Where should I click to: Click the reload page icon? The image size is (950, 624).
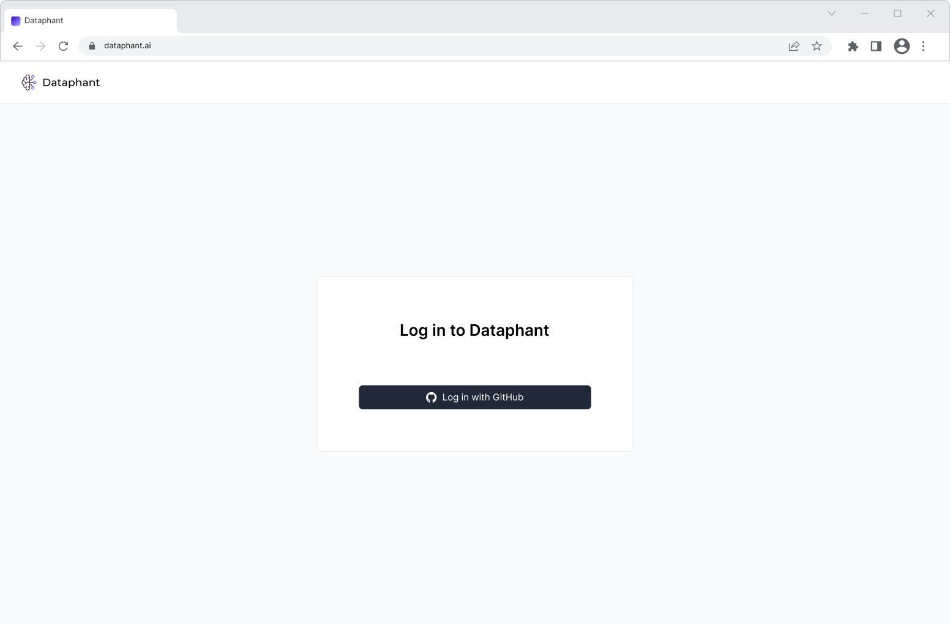click(63, 45)
